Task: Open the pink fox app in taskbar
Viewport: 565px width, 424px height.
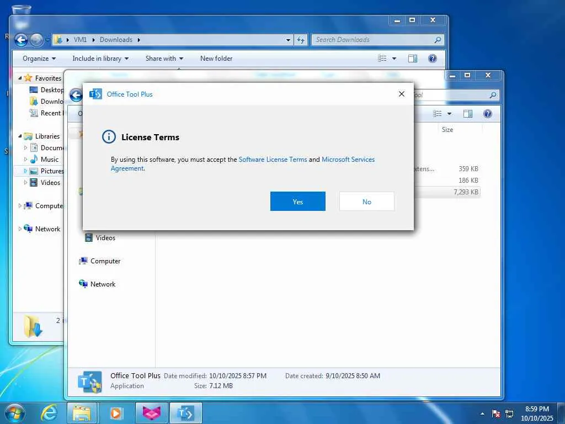Action: coord(151,413)
